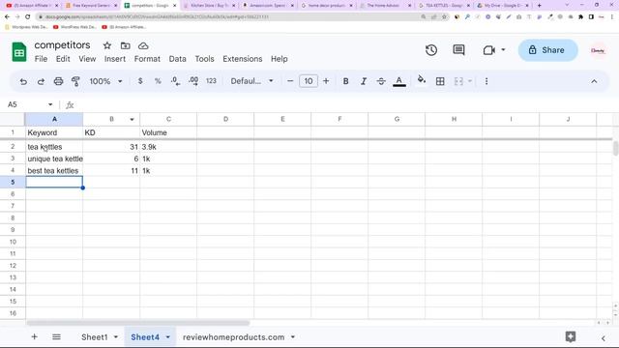619x348 pixels.
Task: Click the Undo icon
Action: point(23,81)
